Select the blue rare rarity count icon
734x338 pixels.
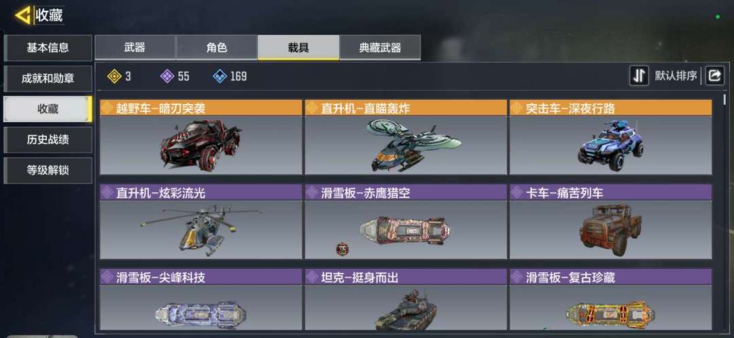point(220,76)
